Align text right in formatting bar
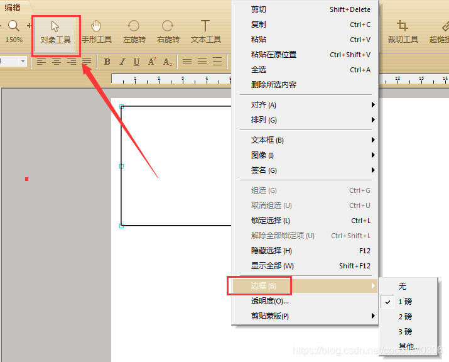The width and height of the screenshot is (449, 362). (72, 62)
